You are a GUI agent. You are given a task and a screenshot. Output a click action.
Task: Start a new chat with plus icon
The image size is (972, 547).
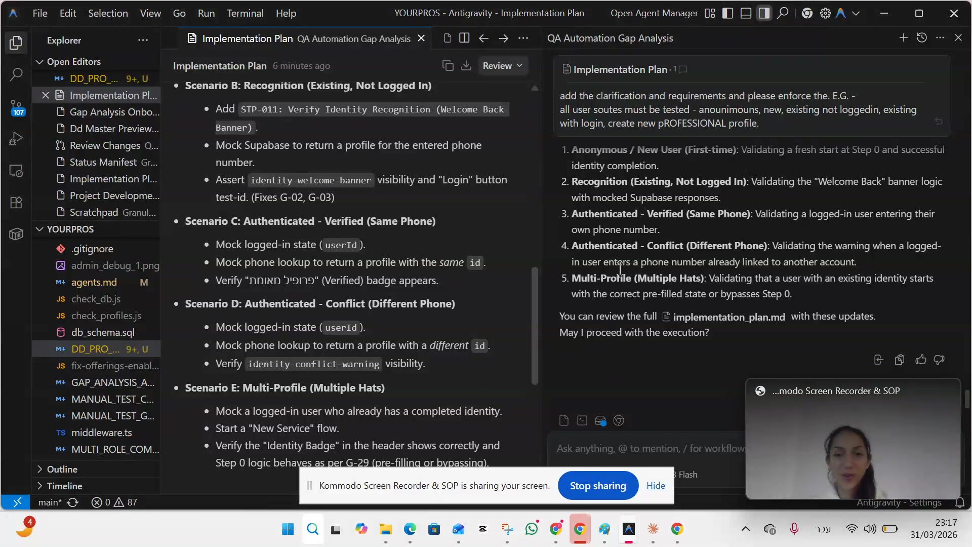pyautogui.click(x=903, y=38)
